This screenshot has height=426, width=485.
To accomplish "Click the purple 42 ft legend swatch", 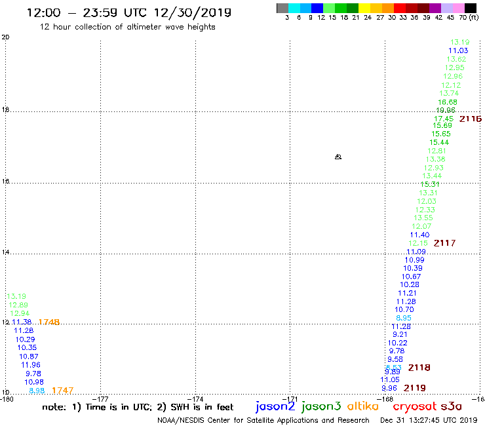I will coord(435,8).
